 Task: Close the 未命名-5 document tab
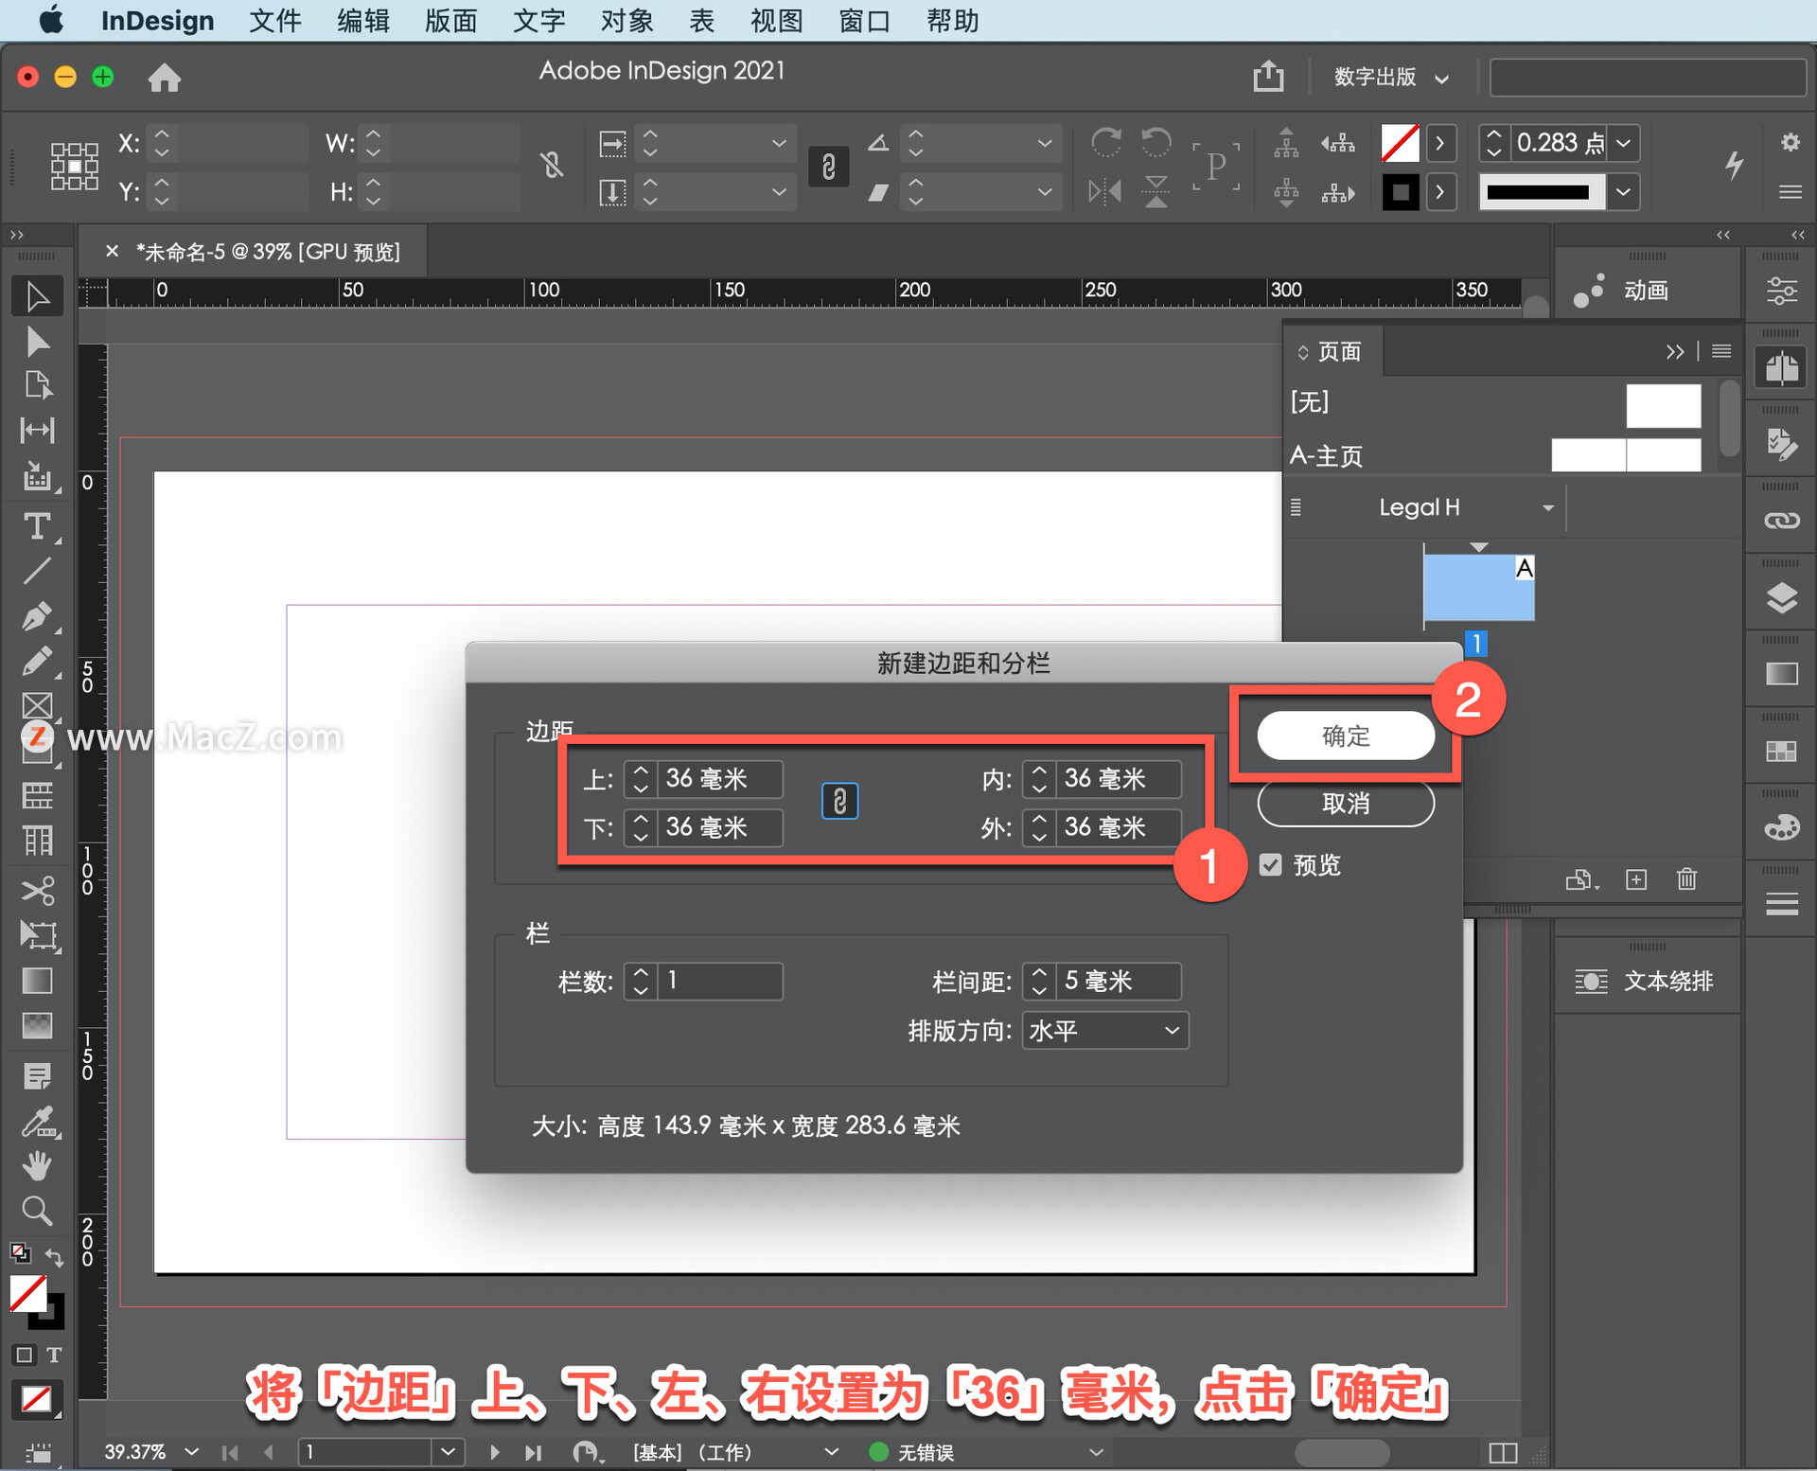[x=112, y=251]
